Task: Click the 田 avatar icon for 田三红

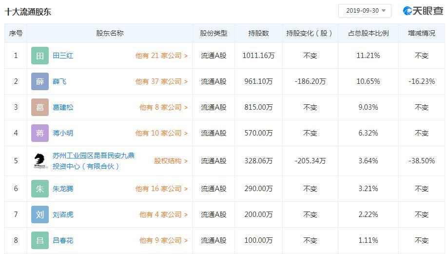Action: pos(40,56)
